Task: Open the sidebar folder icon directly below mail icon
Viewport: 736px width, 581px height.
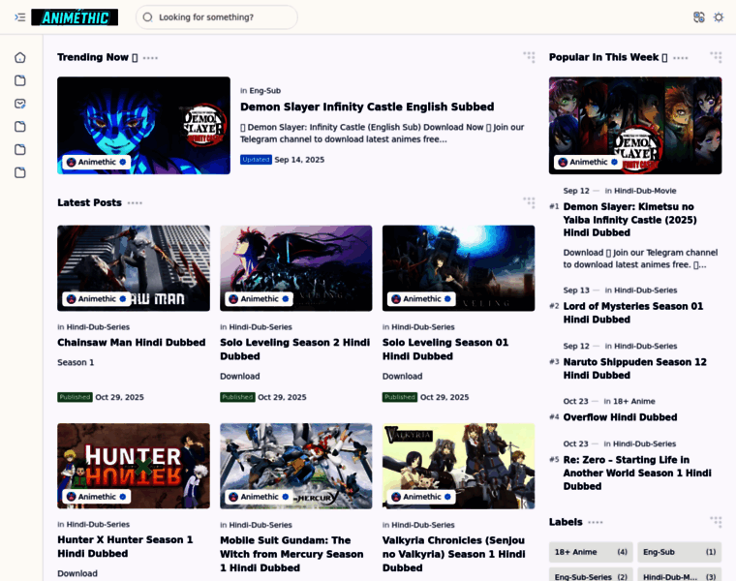Action: [x=19, y=127]
